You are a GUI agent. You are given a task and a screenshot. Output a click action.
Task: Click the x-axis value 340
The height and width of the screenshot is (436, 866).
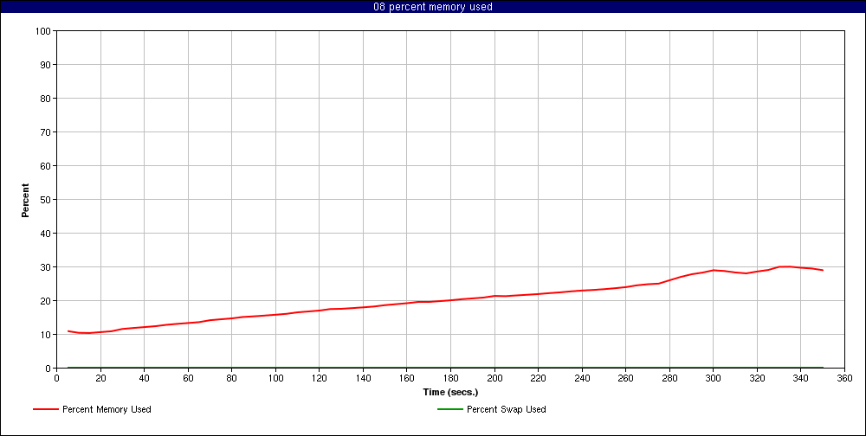click(801, 378)
